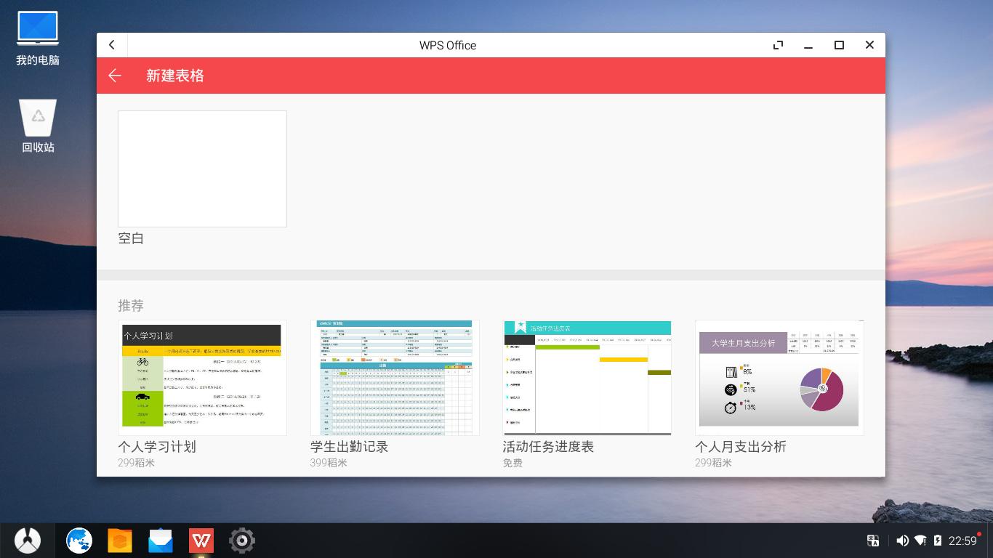Launch the web browser from the taskbar

click(79, 540)
